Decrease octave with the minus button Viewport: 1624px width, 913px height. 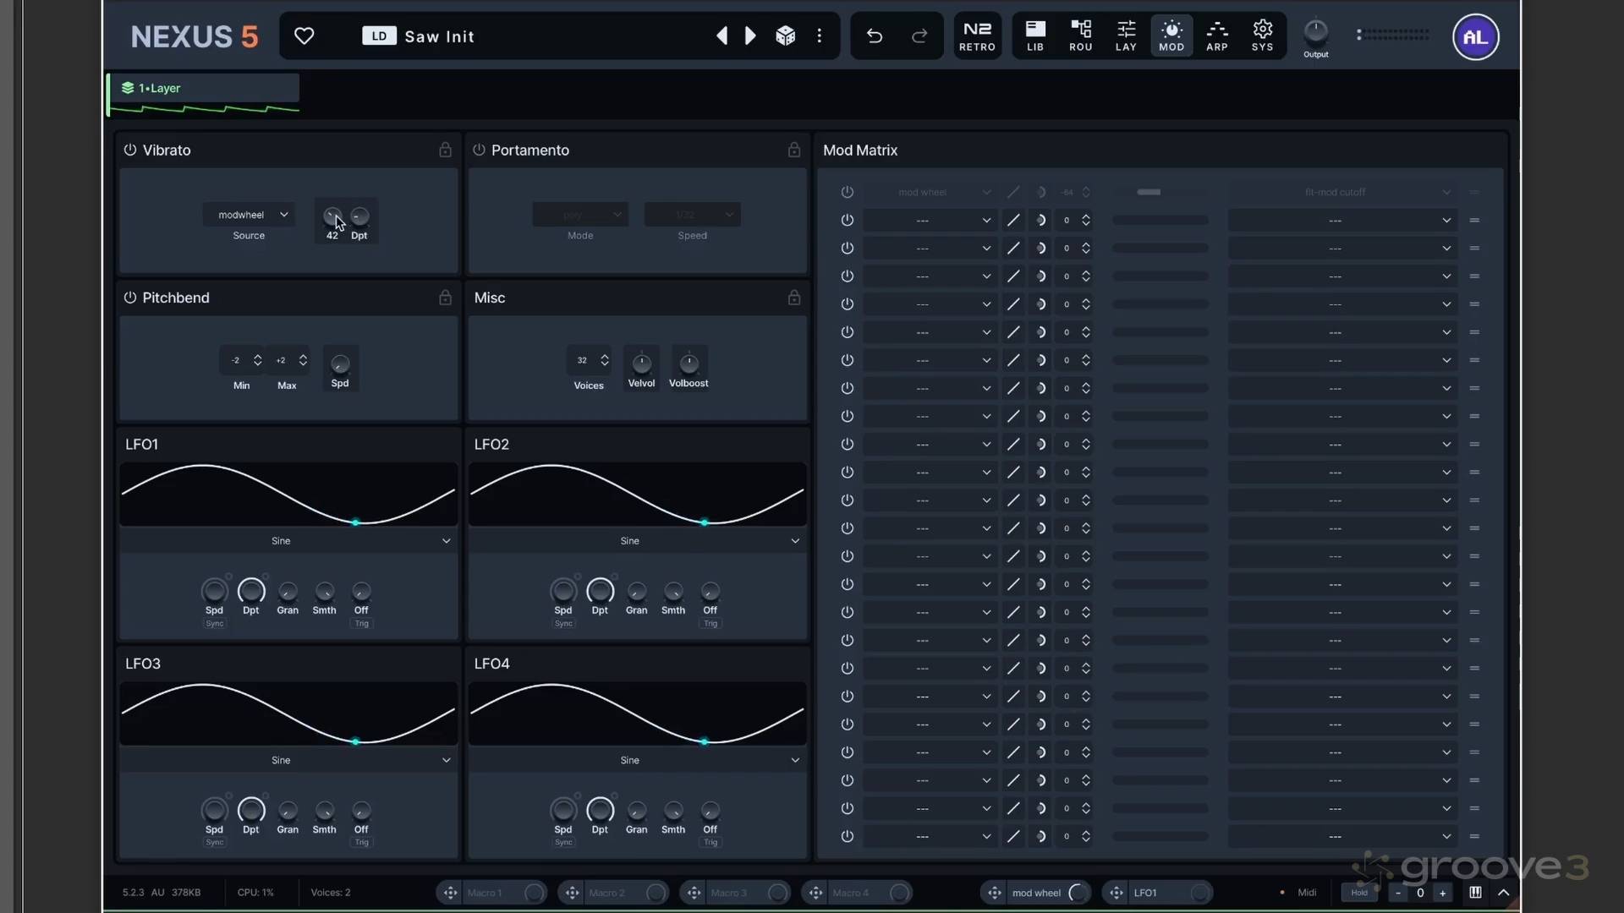[1398, 893]
